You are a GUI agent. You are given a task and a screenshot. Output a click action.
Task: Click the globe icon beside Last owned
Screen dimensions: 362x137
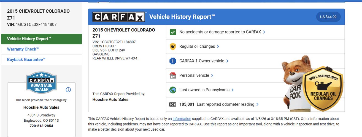click(173, 90)
